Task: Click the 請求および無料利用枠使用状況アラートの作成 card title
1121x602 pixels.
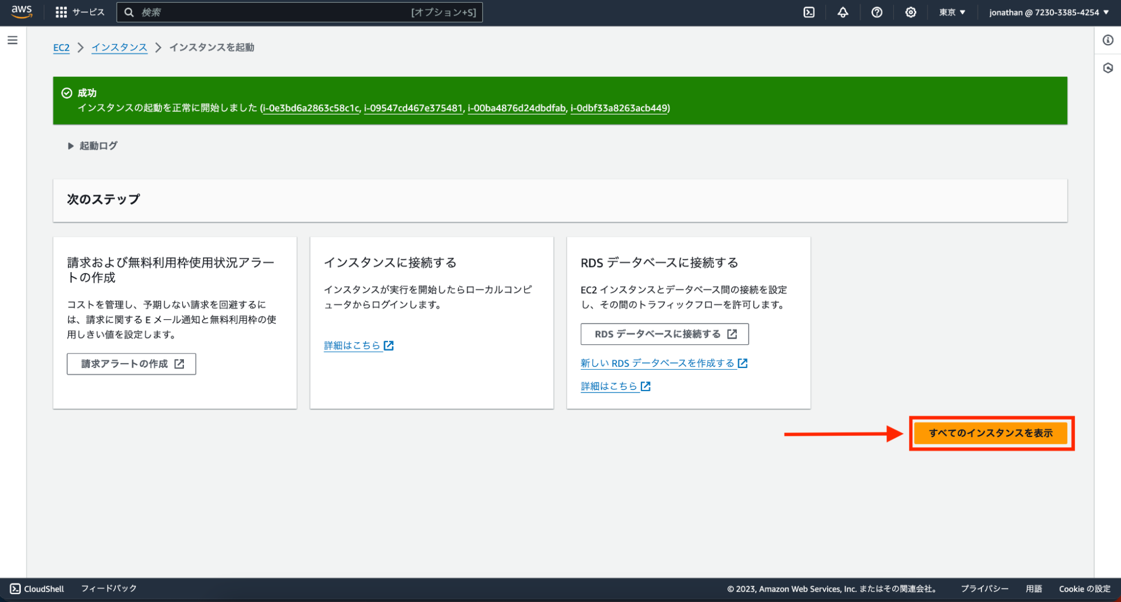Action: point(170,270)
